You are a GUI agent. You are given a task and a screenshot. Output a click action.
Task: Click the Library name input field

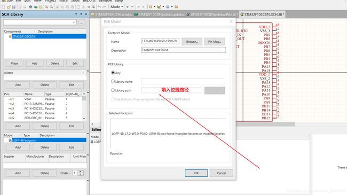click(183, 81)
